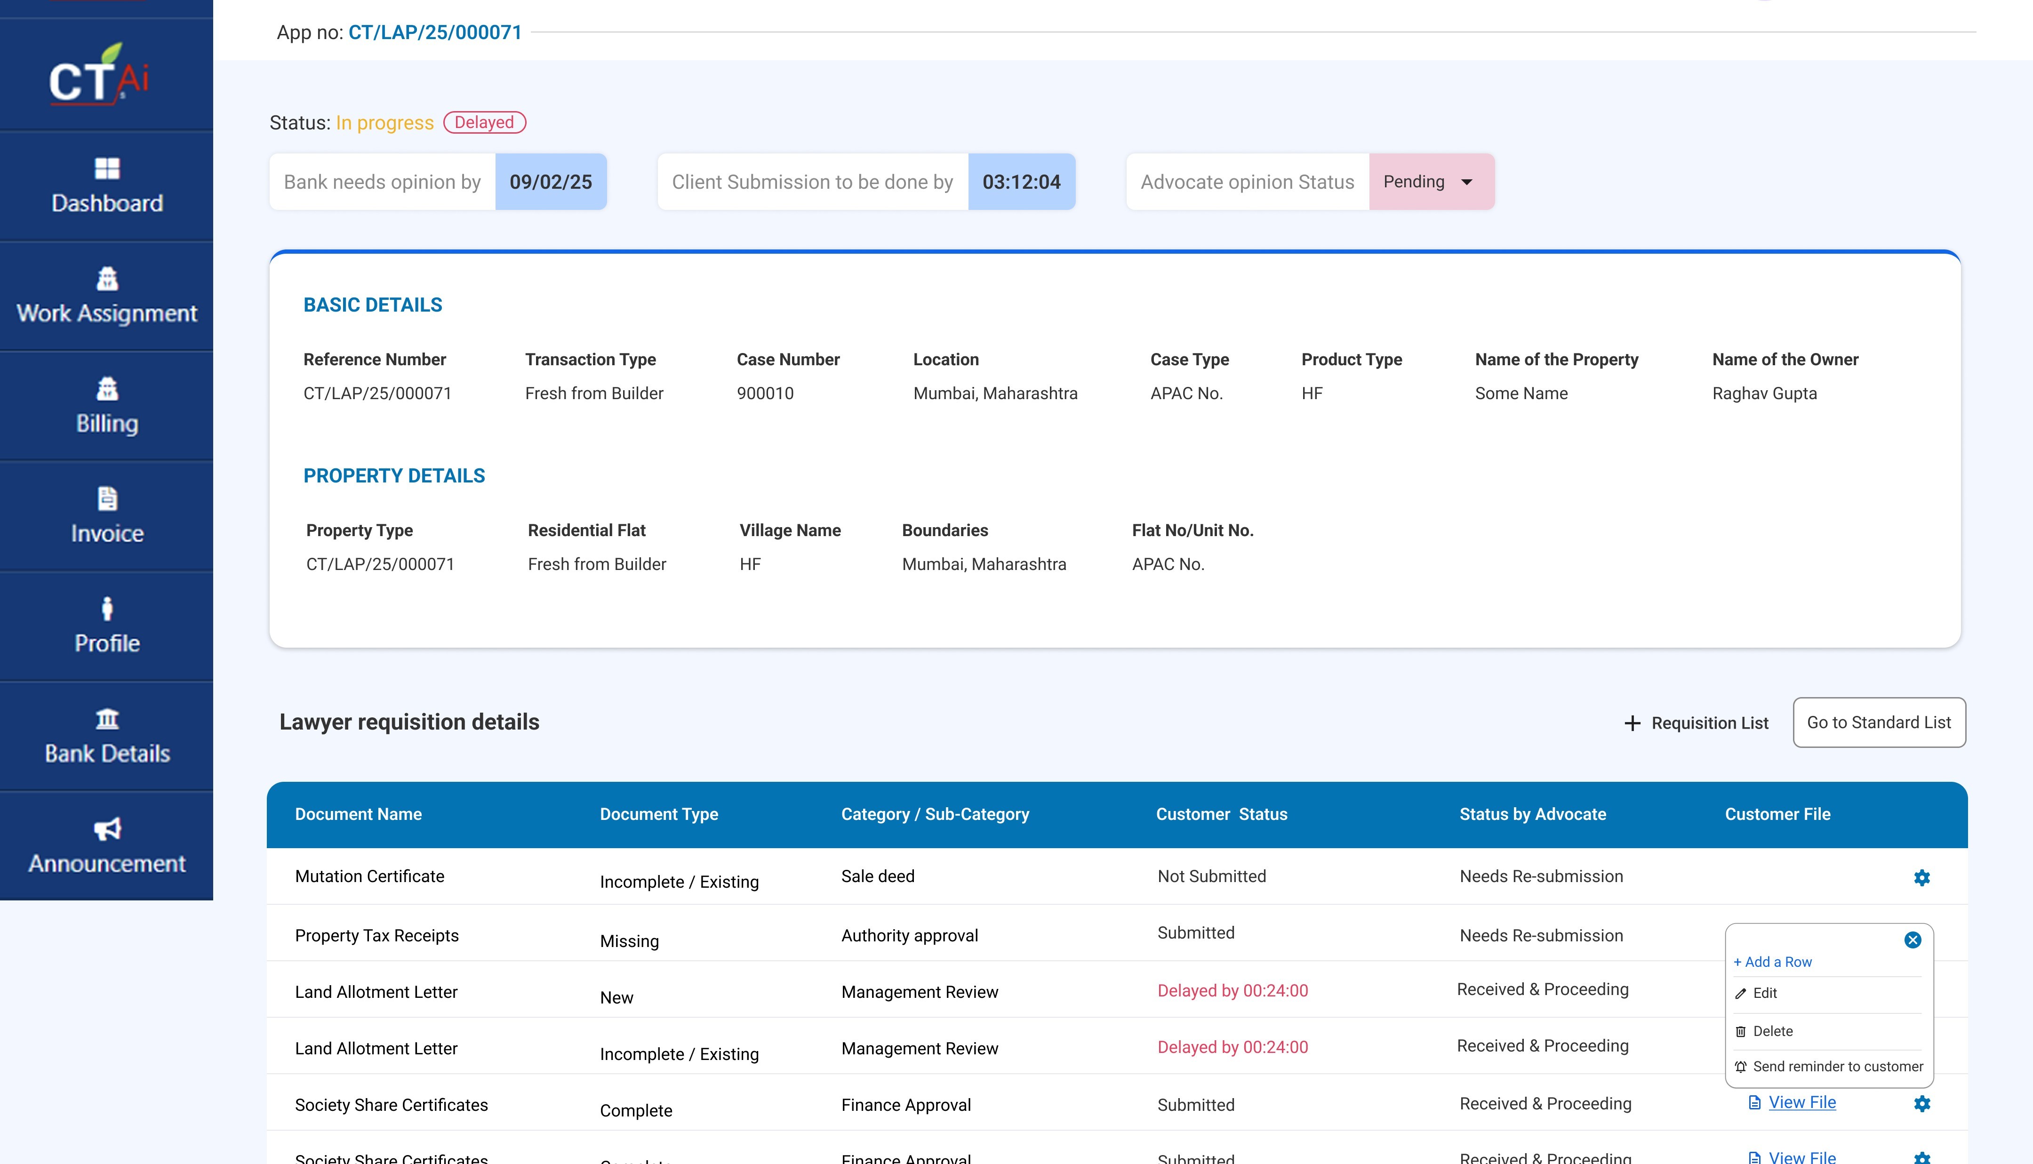Screen dimensions: 2033x1164
Task: Open the Announcement megaphone icon
Action: tap(106, 829)
